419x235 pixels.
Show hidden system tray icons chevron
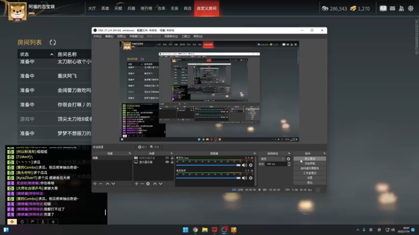(358, 230)
